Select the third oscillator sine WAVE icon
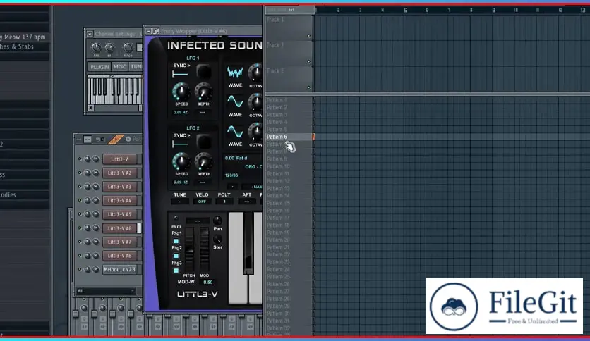Screen dimensions: 590x341 (235, 132)
